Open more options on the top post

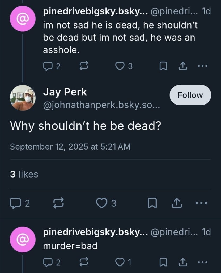[202, 66]
